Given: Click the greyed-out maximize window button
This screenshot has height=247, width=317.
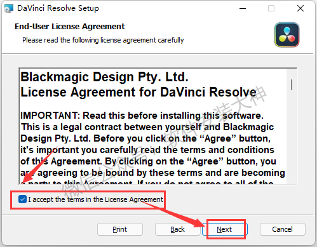Looking at the screenshot, I should click(271, 8).
